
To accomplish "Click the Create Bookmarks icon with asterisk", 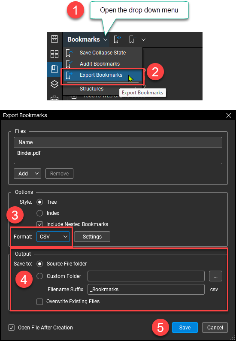I will coord(117,39).
